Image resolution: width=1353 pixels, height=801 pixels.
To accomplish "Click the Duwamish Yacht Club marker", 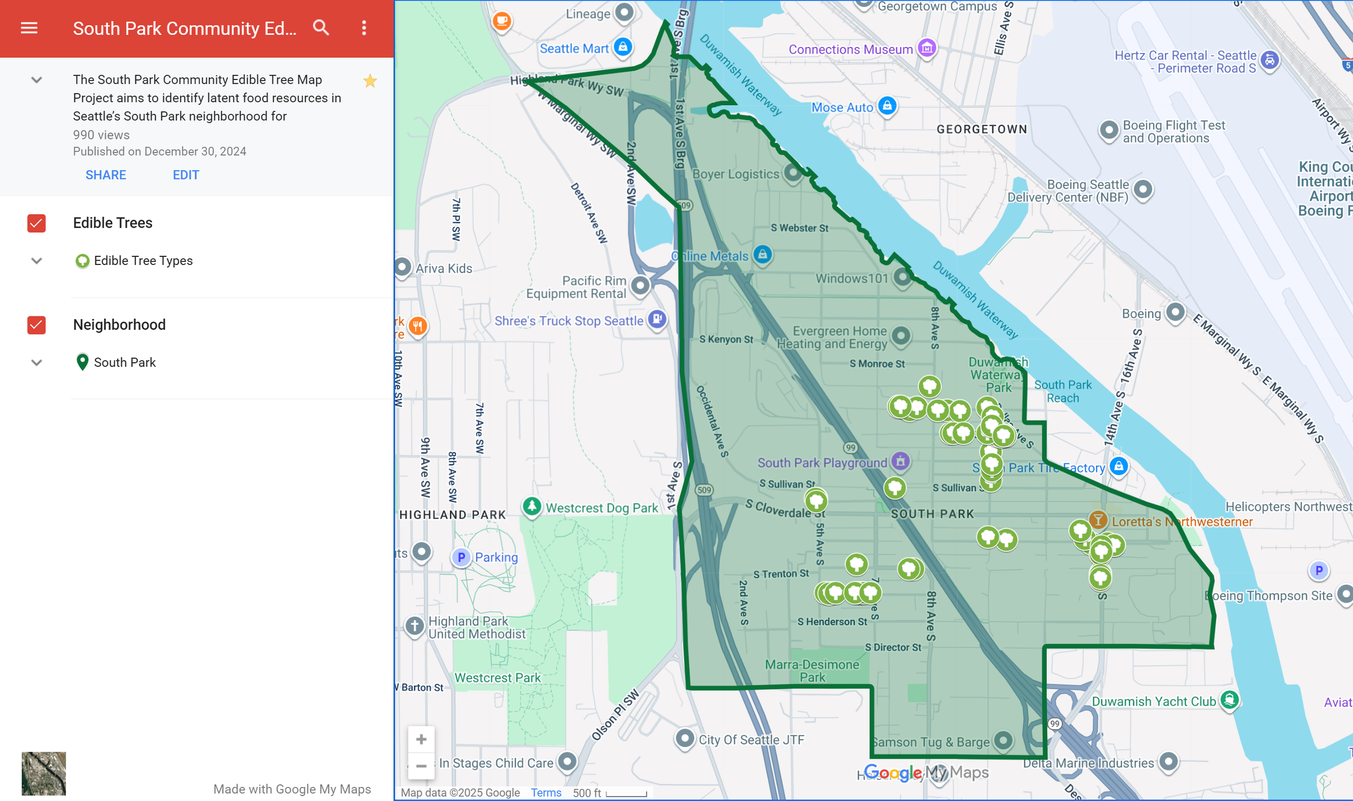I will pos(1229,700).
